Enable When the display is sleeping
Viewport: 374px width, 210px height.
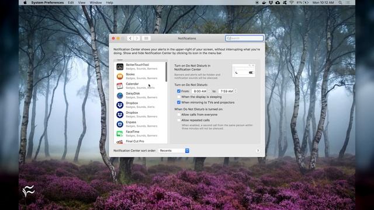pyautogui.click(x=179, y=97)
